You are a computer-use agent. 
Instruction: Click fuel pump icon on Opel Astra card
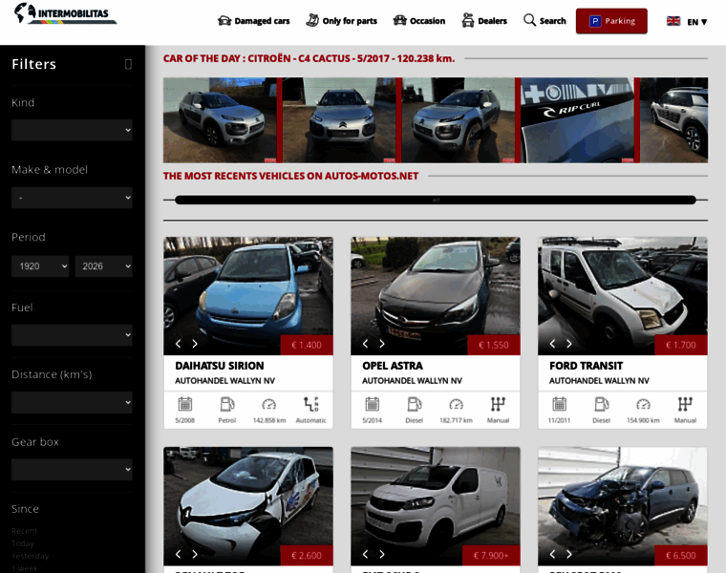tap(415, 404)
